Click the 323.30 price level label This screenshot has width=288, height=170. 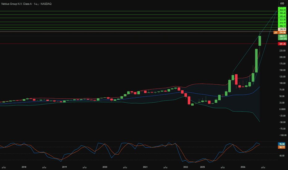282,20
